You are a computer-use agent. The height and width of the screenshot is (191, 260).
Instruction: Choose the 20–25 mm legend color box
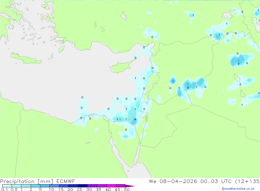pos(73,186)
